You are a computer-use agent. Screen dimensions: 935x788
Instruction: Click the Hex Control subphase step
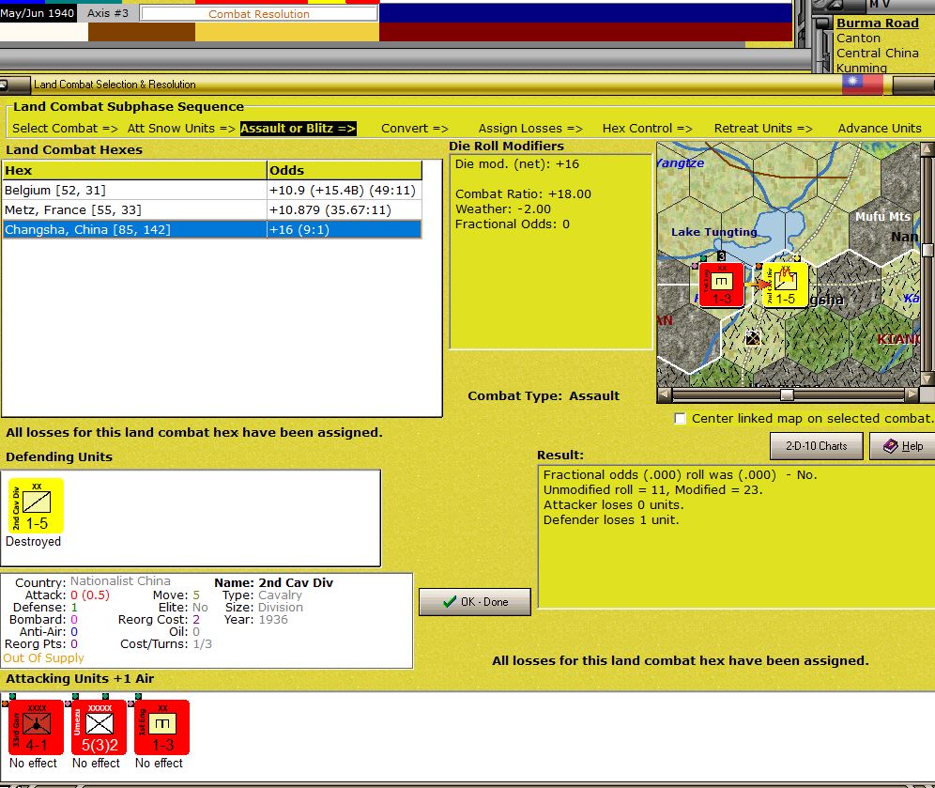coord(647,129)
